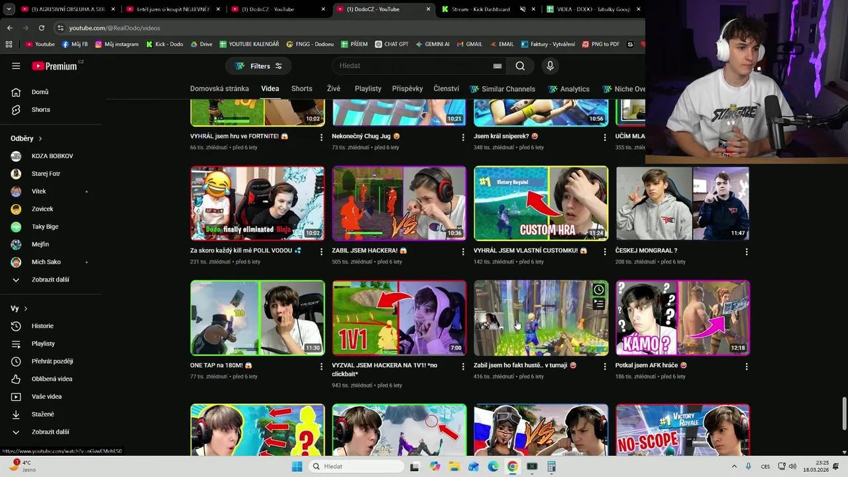Click Zobrazit další under subscriptions
Screen dimensions: 848x477
pos(50,279)
